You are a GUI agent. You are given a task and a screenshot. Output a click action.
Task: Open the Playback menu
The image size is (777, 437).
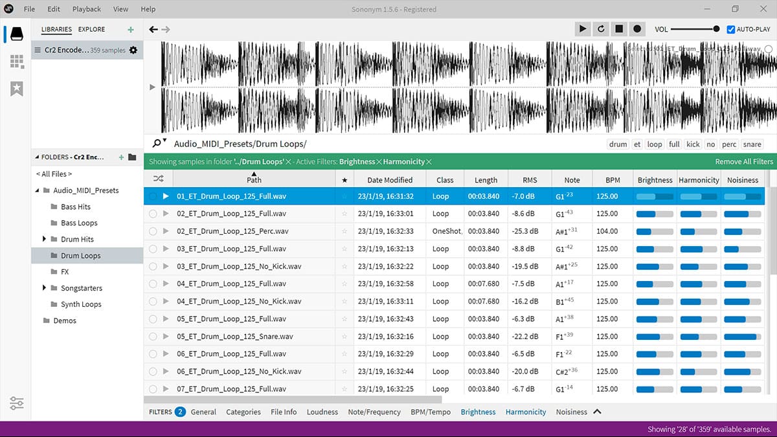coord(87,9)
